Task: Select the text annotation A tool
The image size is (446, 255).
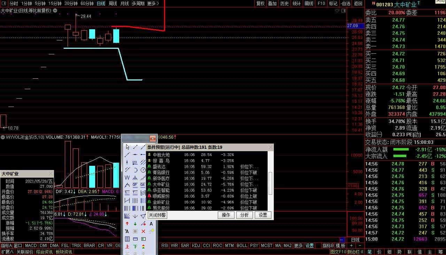Action: 151,224
